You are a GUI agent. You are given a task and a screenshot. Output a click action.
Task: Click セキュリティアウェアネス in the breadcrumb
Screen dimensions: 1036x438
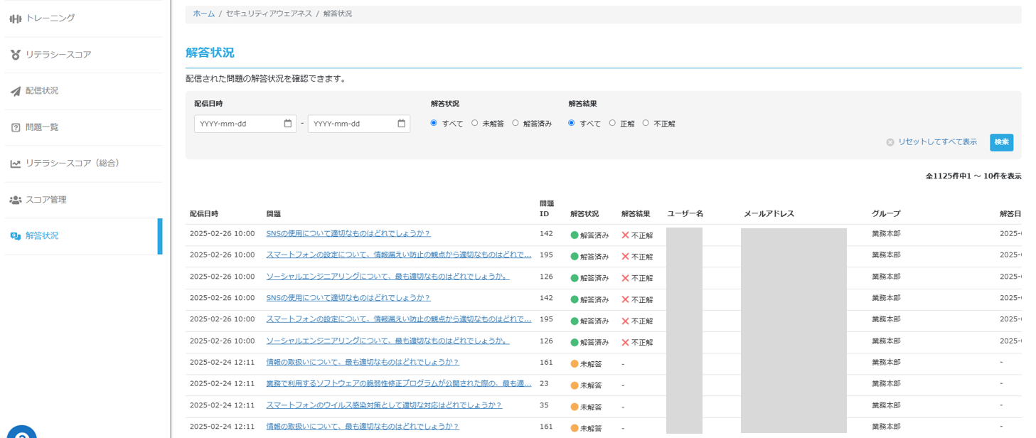pos(269,14)
